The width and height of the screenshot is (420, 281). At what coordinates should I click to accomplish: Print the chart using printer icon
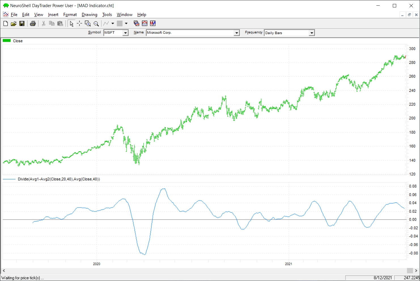(x=33, y=24)
